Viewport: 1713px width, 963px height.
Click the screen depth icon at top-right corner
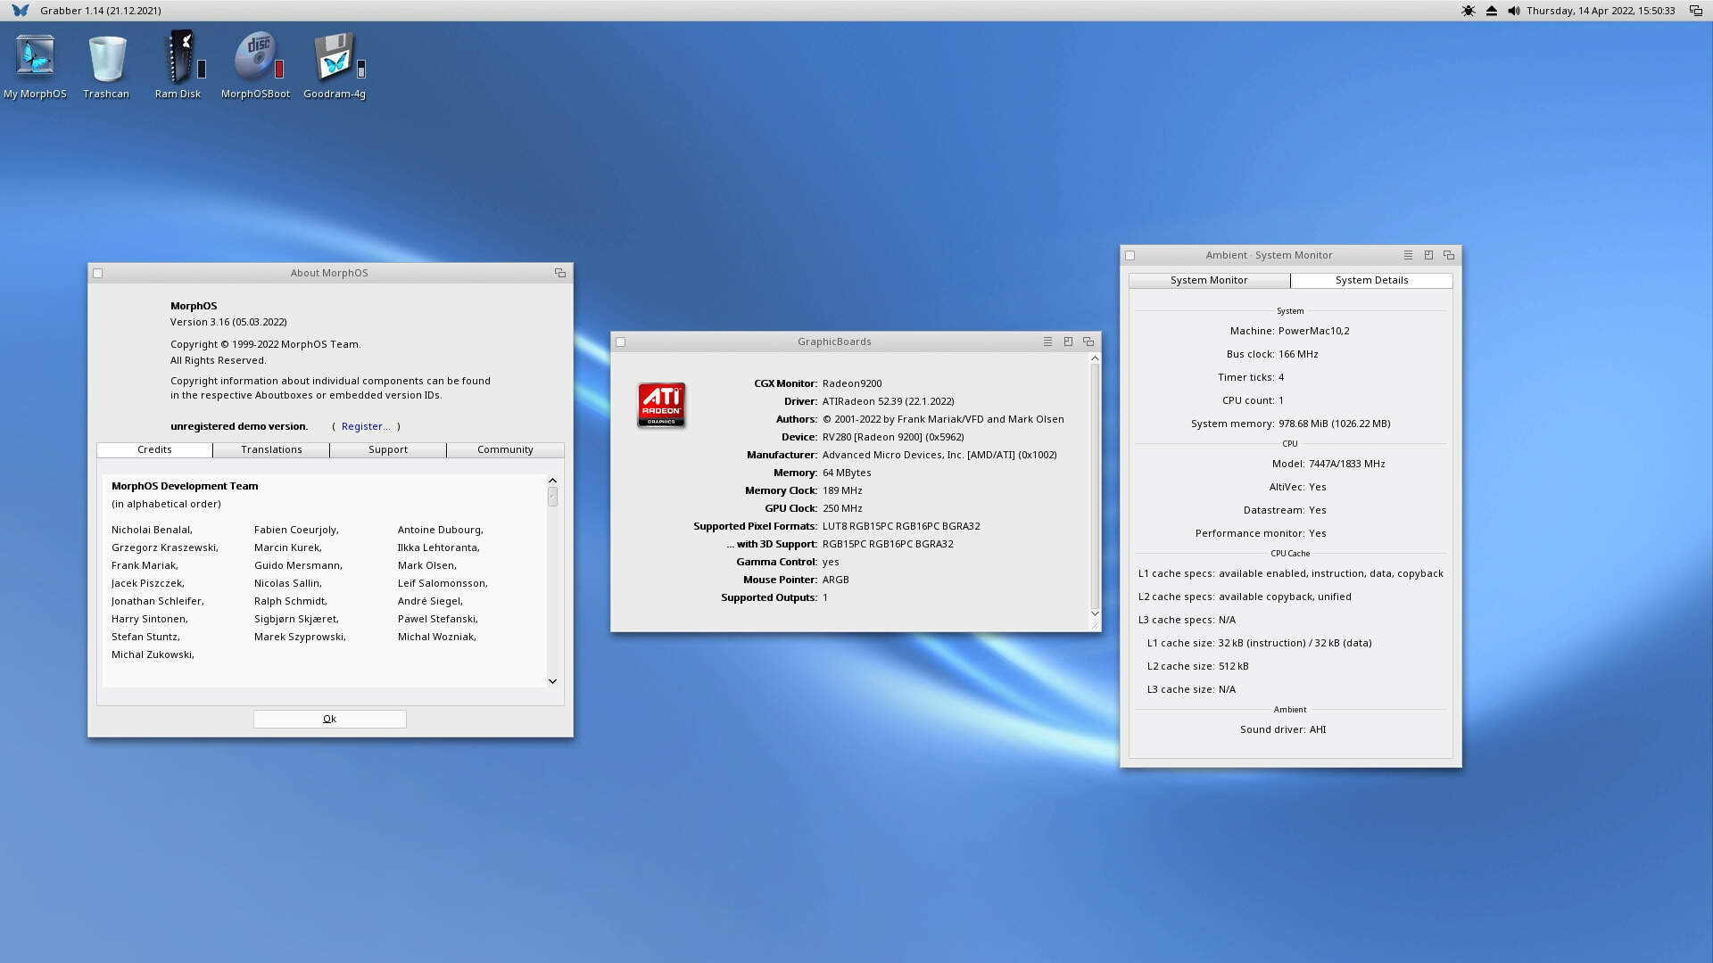click(x=1696, y=11)
